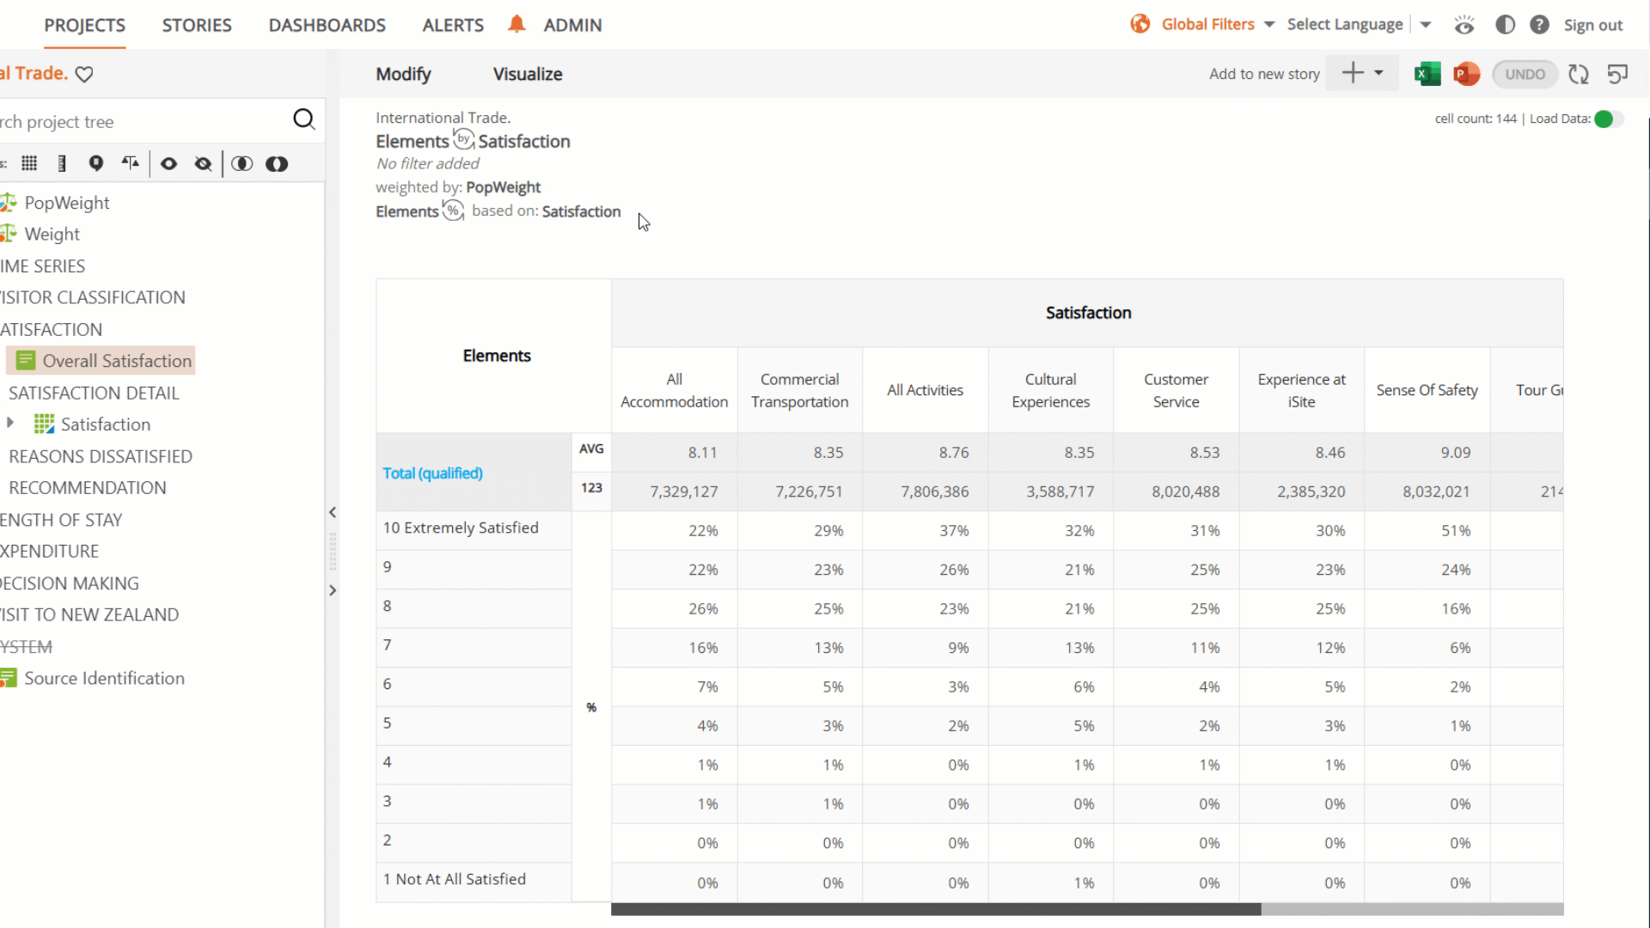Screen dimensions: 1650x928
Task: Click the help question mark icon
Action: click(1539, 25)
